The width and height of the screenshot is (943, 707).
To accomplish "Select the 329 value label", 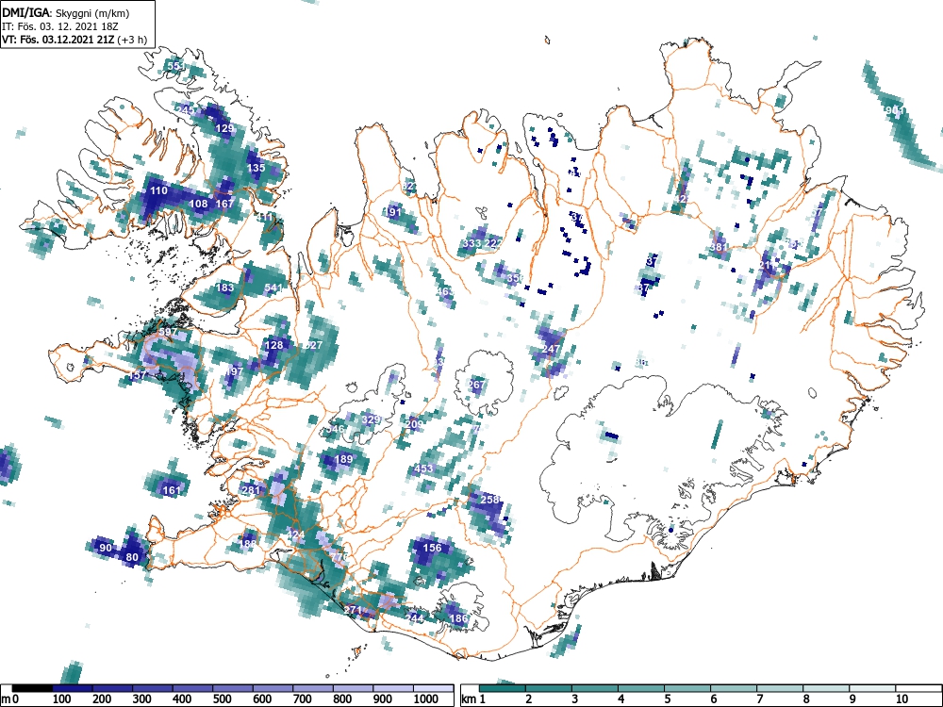I will [371, 419].
